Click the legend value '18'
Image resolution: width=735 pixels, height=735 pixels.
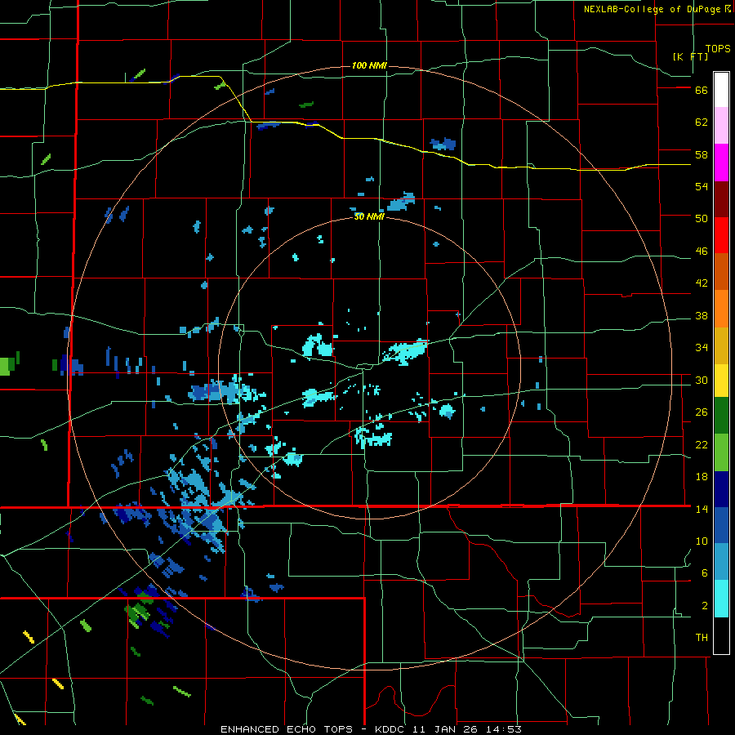tap(702, 477)
